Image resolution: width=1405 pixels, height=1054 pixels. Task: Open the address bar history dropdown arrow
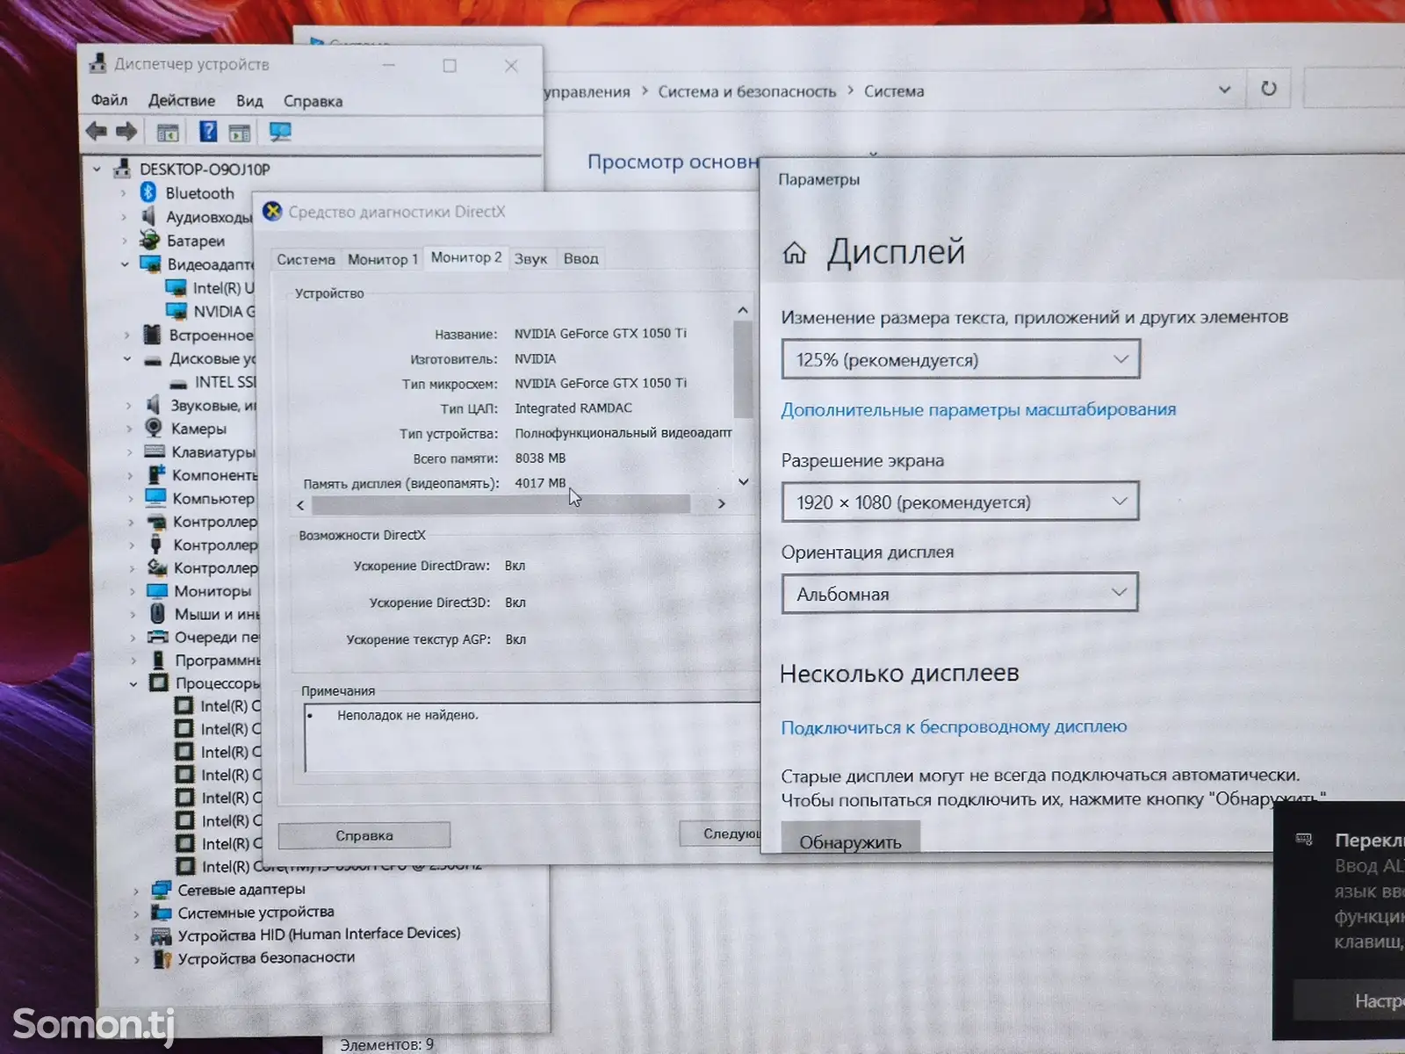pyautogui.click(x=1225, y=90)
